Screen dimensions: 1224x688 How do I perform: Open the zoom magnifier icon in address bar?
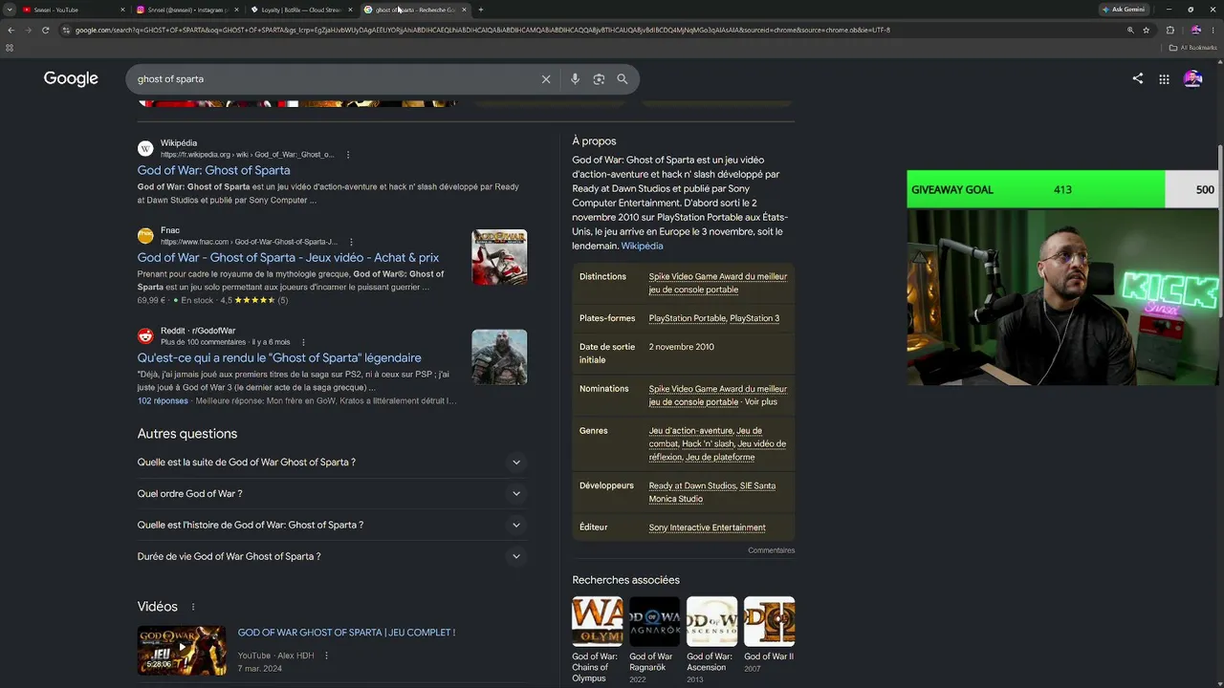point(1130,30)
